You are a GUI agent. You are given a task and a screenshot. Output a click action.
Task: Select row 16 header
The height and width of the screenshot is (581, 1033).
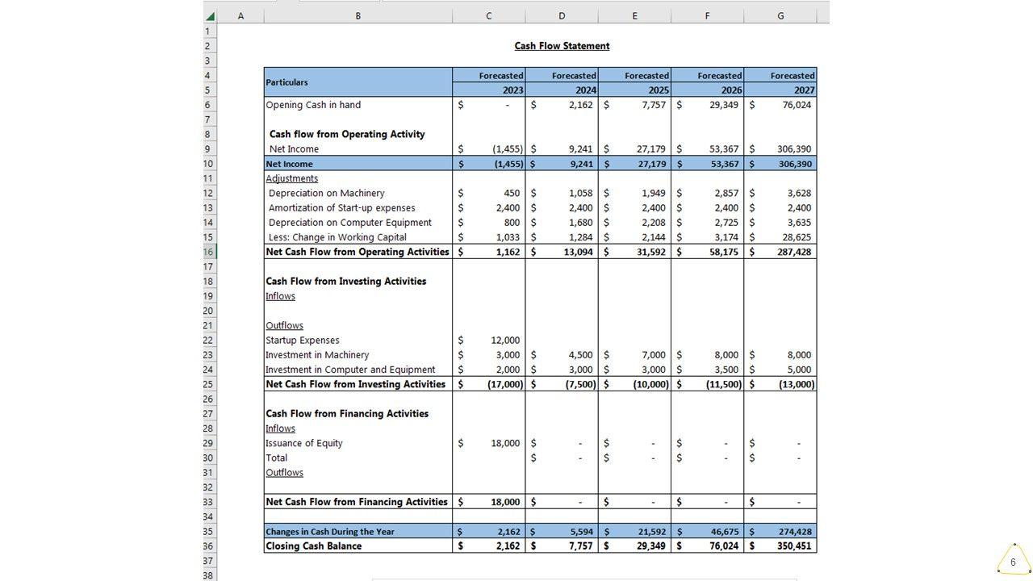pyautogui.click(x=209, y=252)
